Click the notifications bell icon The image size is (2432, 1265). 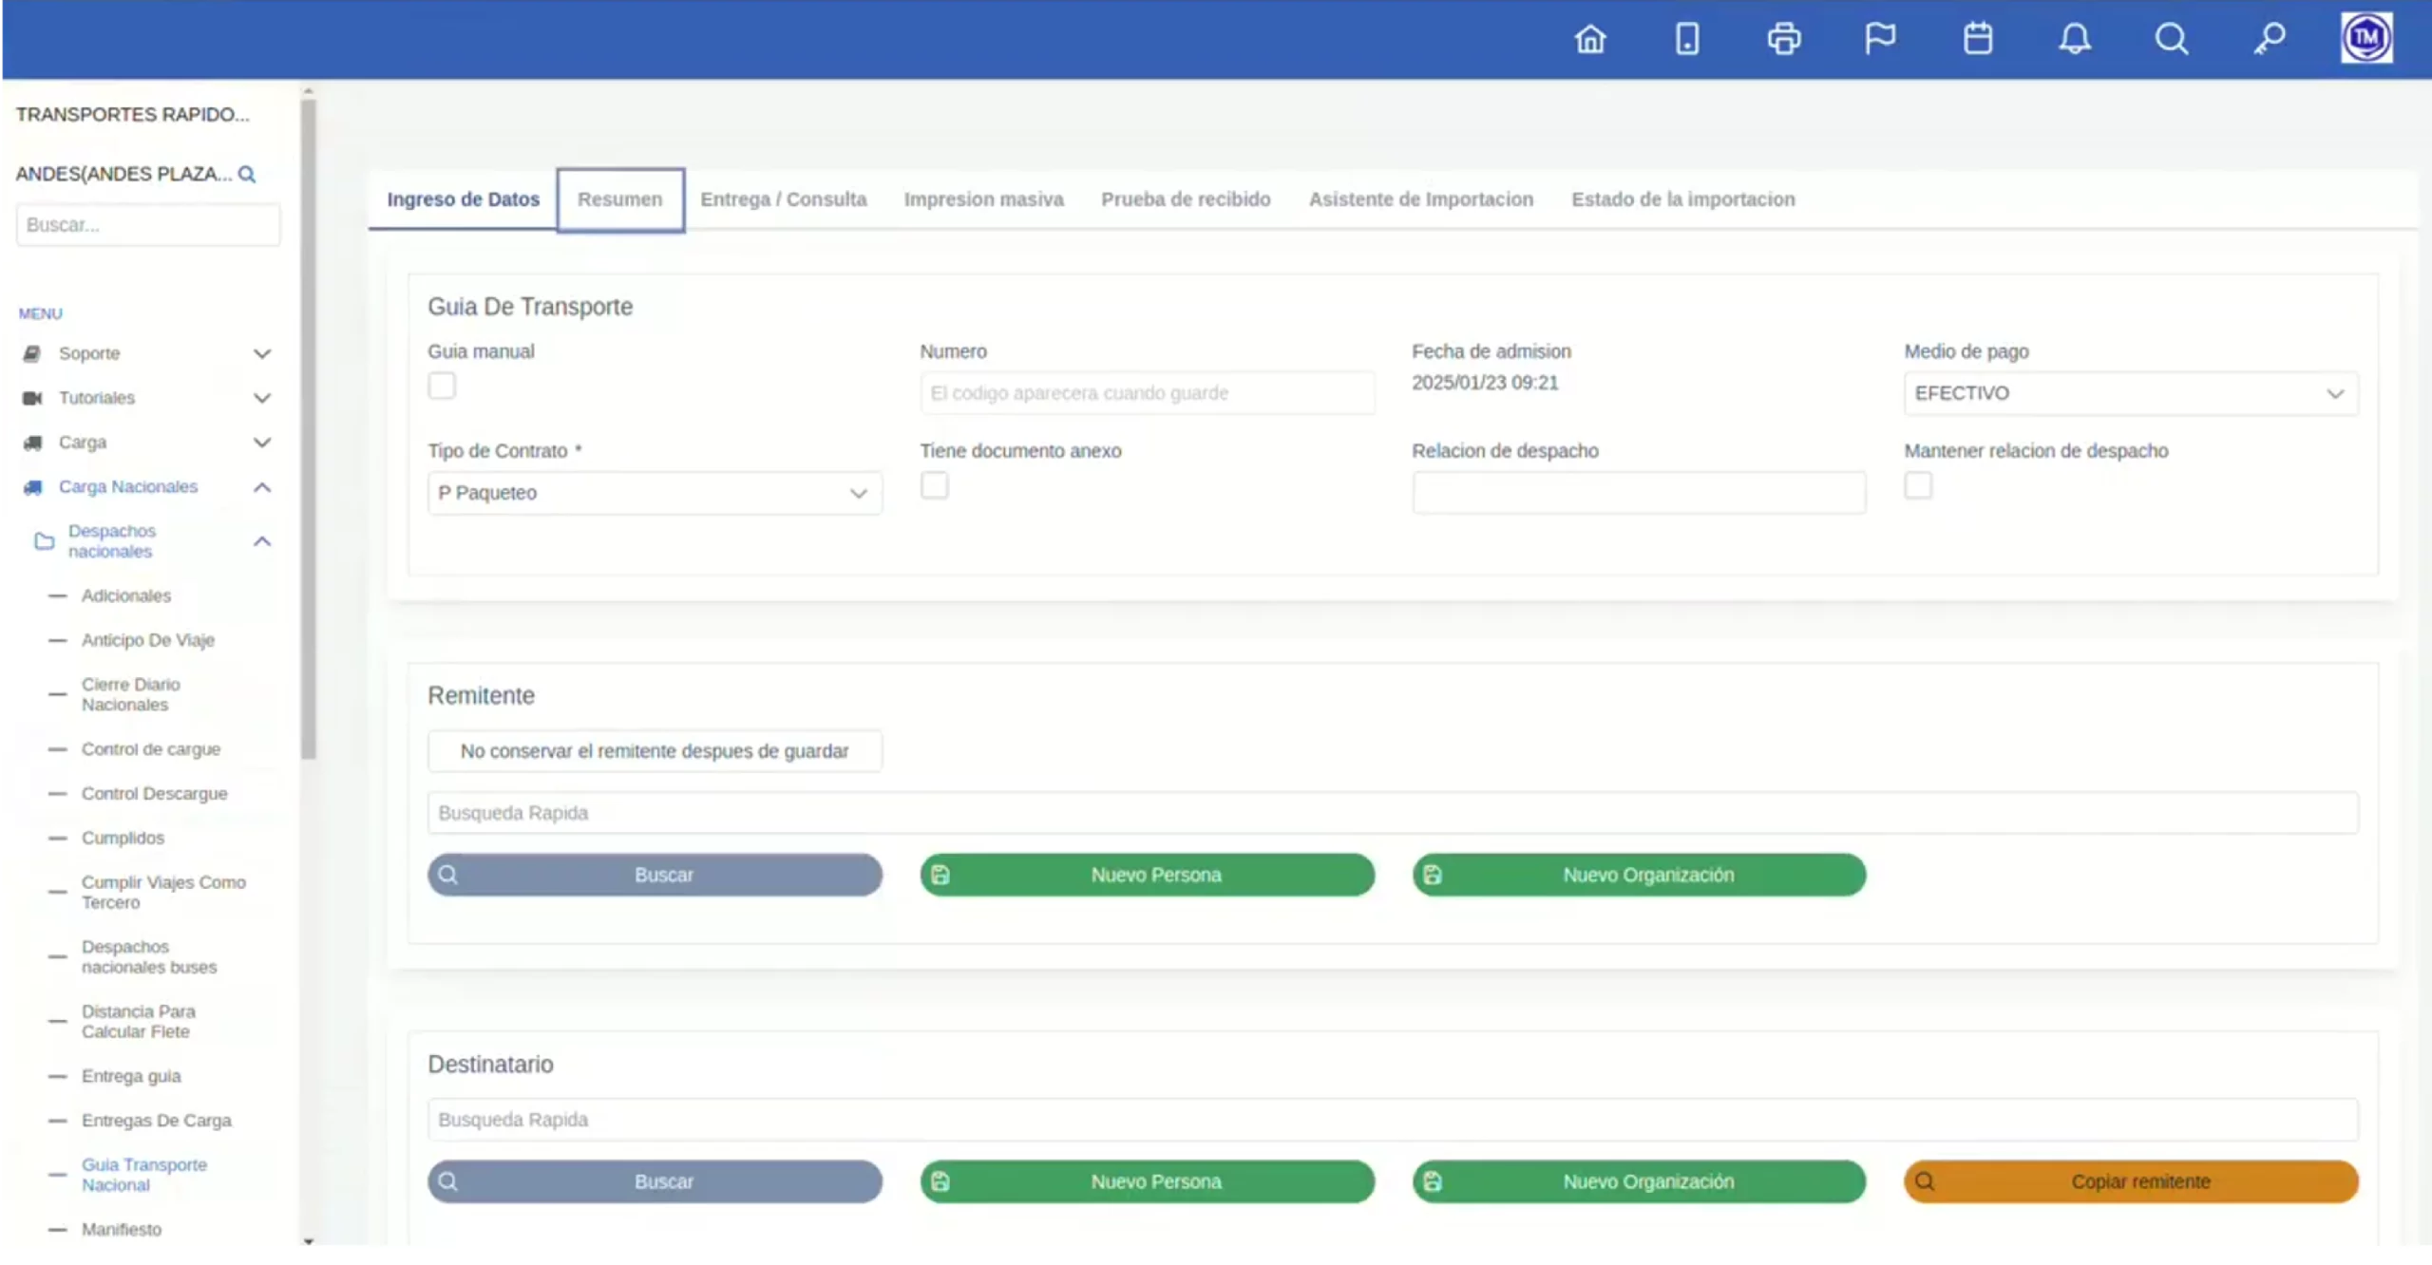tap(2075, 39)
